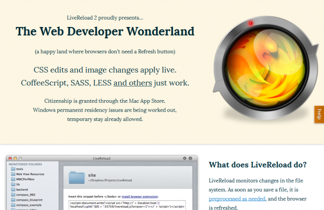
Task: Click the "Citizenship is granted through the Mac App Store." line
Action: [105, 101]
